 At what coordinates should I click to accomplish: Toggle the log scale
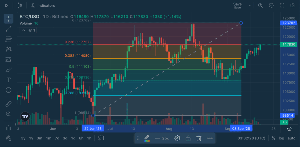point(282,138)
